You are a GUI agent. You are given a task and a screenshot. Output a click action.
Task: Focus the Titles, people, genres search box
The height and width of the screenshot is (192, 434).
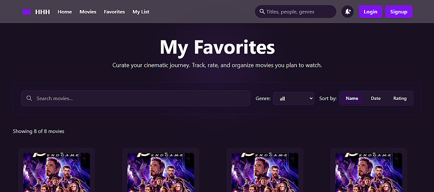tap(295, 12)
